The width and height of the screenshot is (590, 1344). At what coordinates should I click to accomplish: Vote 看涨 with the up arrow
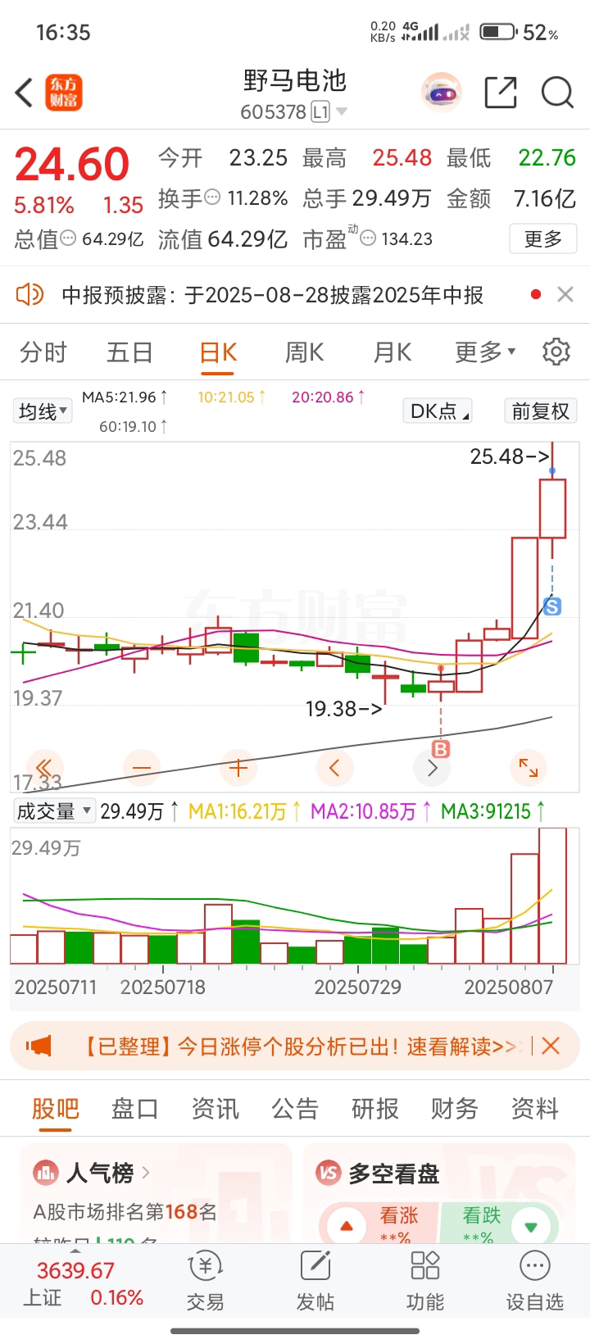coord(347,1227)
